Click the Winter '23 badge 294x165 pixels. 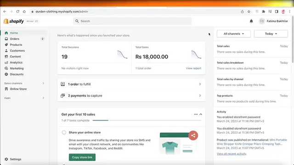point(32,21)
